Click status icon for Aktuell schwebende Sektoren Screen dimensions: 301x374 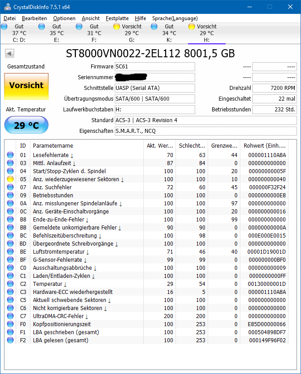pos(10,300)
